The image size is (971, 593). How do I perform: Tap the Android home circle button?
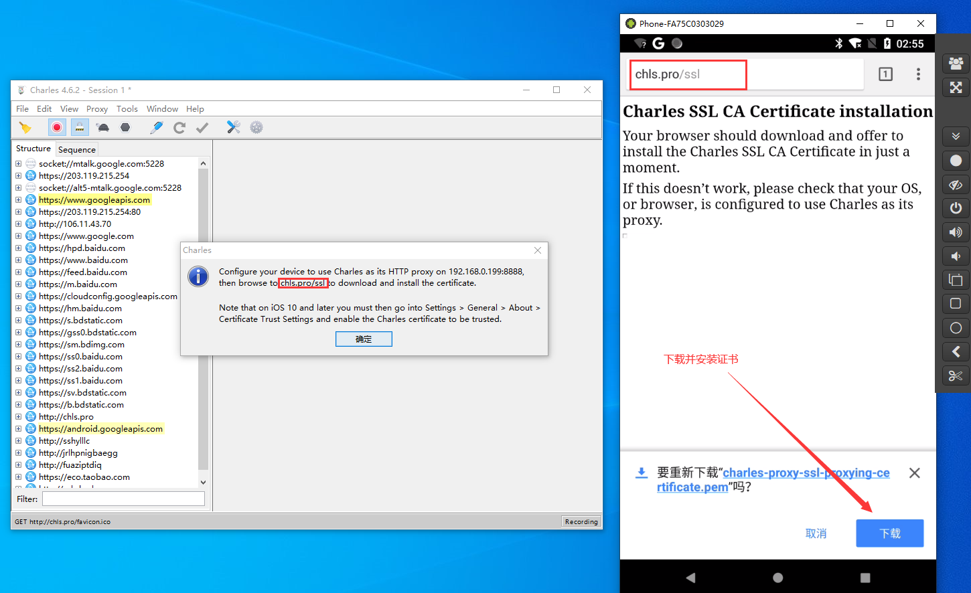coord(777,577)
